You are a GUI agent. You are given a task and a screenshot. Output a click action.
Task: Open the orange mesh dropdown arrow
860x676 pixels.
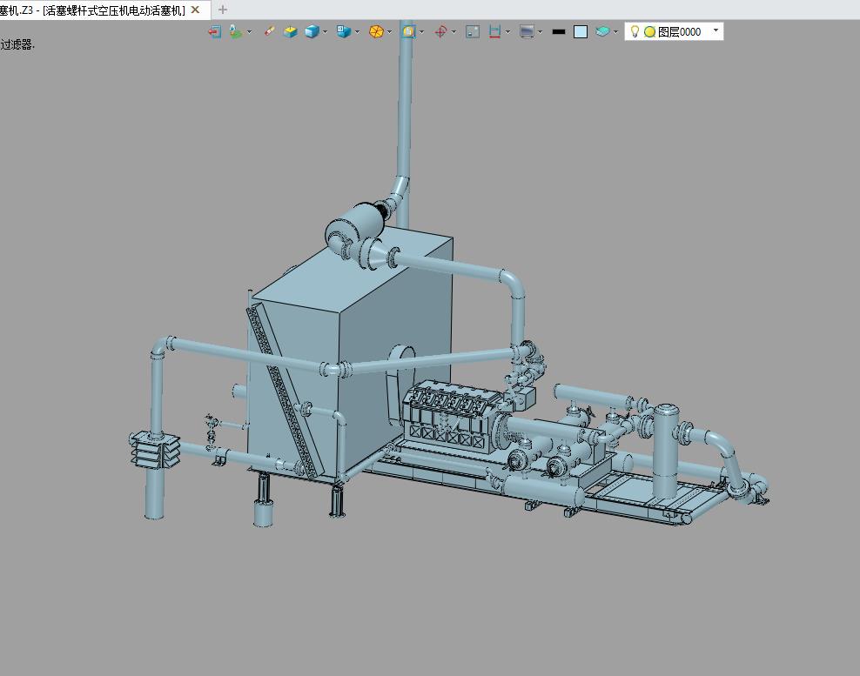point(389,32)
